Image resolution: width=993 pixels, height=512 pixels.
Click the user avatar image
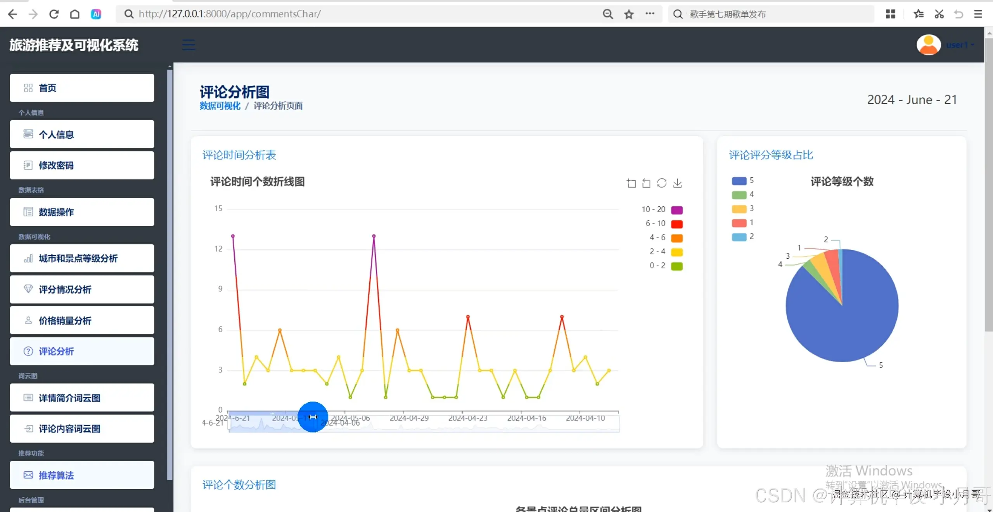click(928, 45)
